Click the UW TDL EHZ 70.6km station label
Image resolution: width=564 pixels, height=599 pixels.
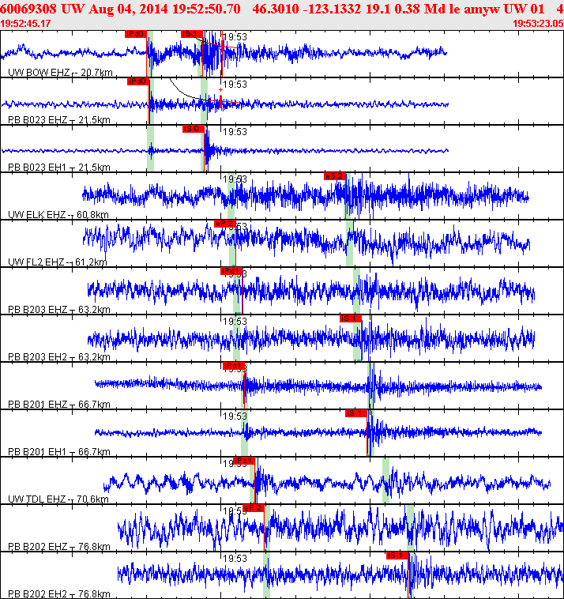point(58,499)
